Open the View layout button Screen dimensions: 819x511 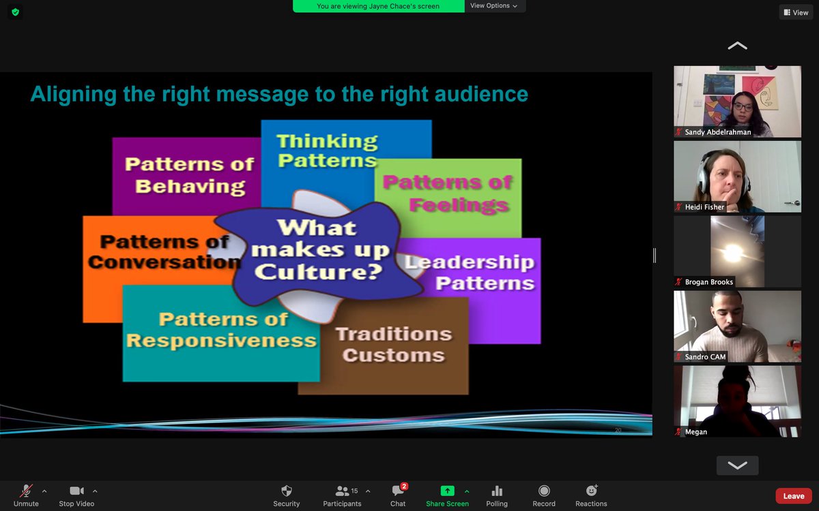click(796, 12)
